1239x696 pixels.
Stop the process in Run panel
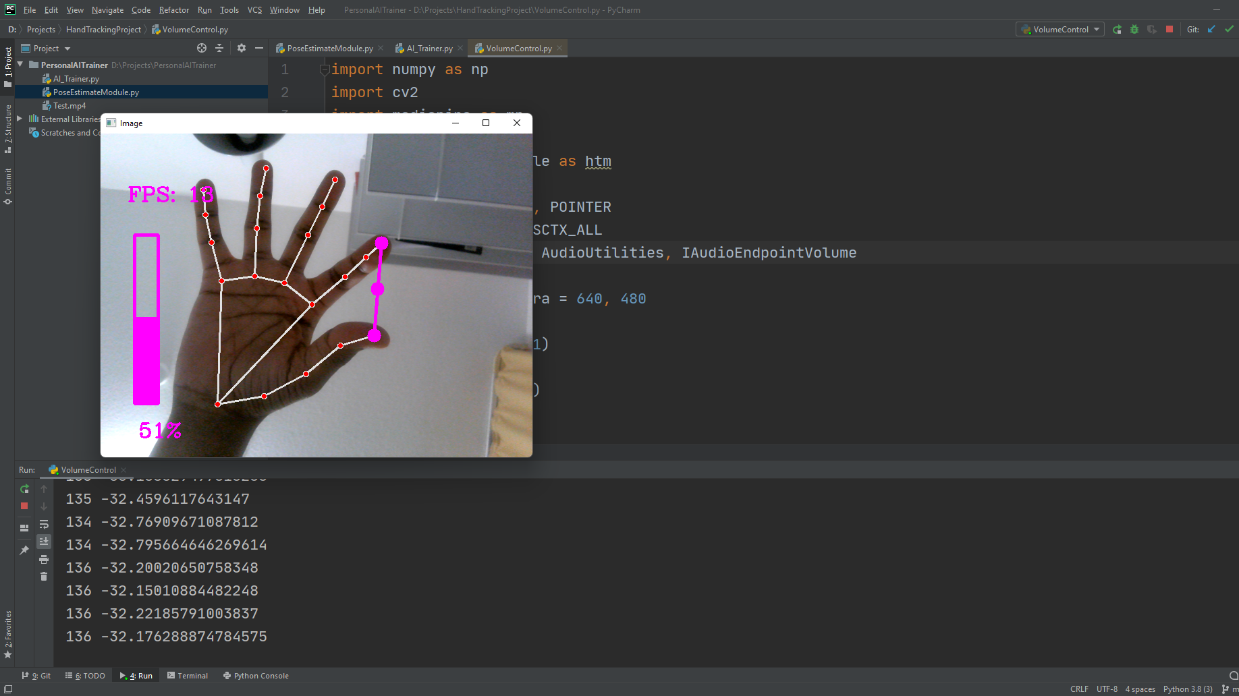[24, 506]
